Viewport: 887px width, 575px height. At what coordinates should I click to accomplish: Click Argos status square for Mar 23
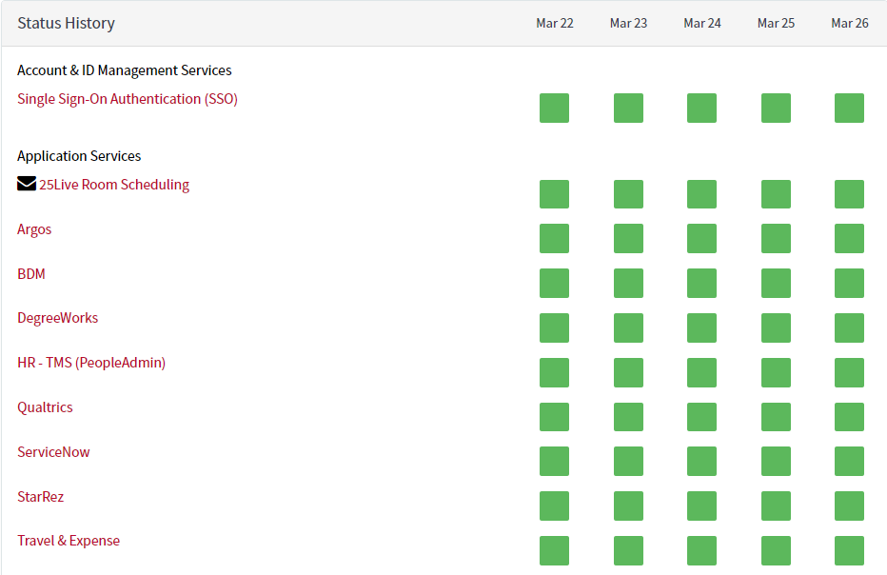pos(628,238)
